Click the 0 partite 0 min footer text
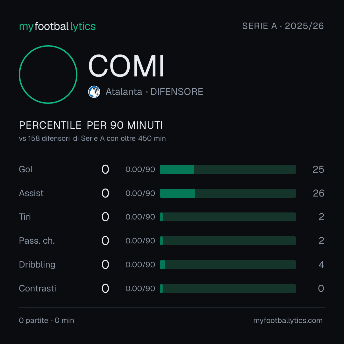This screenshot has width=344, height=344. (x=47, y=320)
